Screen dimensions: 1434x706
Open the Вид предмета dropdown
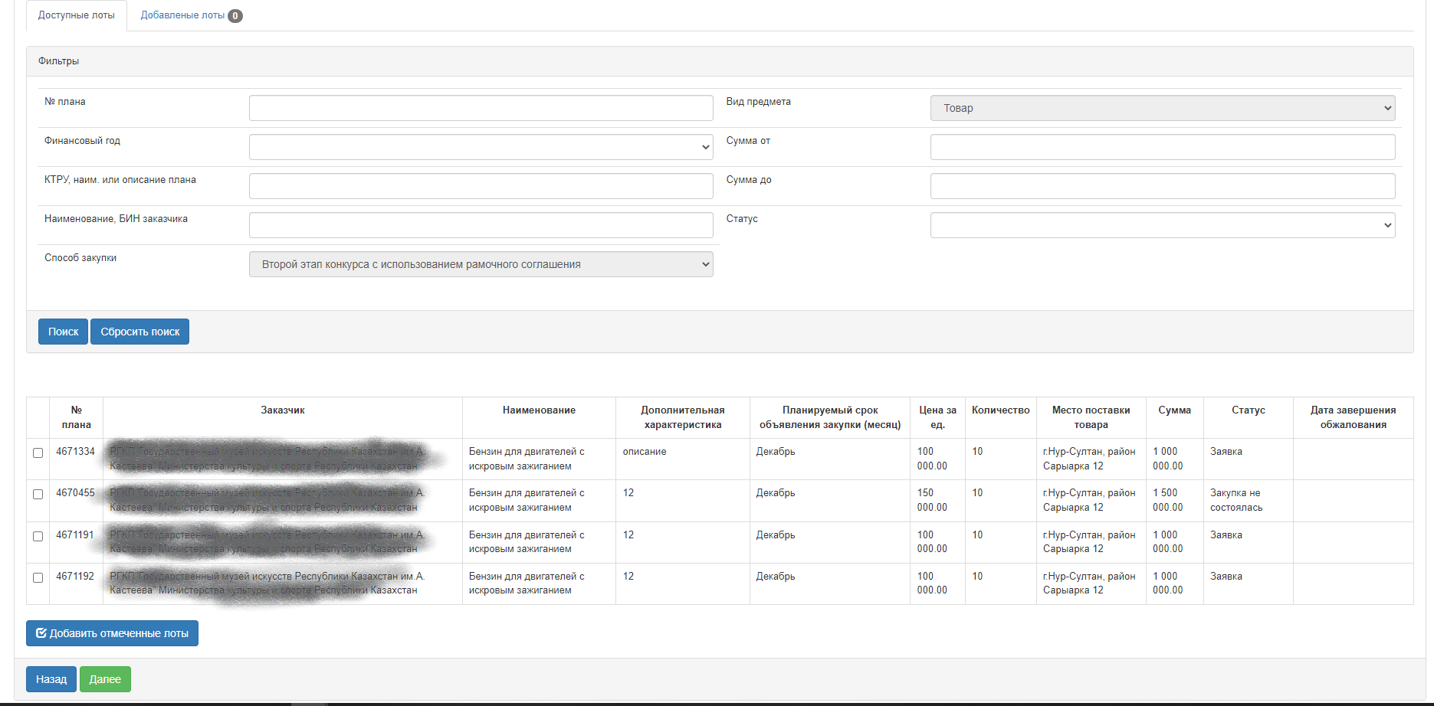coord(1163,108)
